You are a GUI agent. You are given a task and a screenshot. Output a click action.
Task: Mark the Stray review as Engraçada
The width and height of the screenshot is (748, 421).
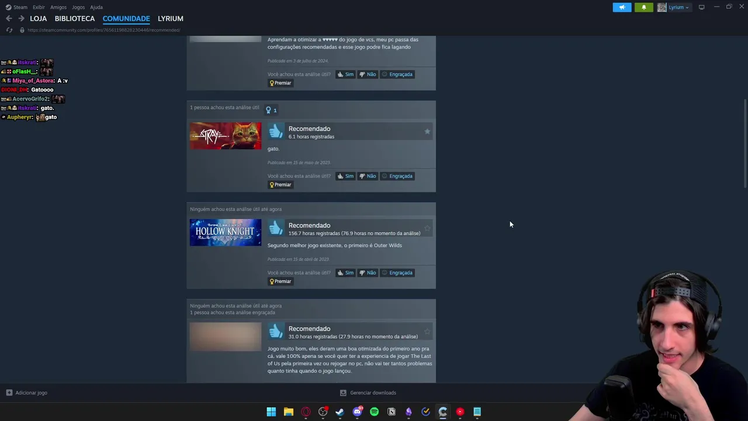pos(397,176)
